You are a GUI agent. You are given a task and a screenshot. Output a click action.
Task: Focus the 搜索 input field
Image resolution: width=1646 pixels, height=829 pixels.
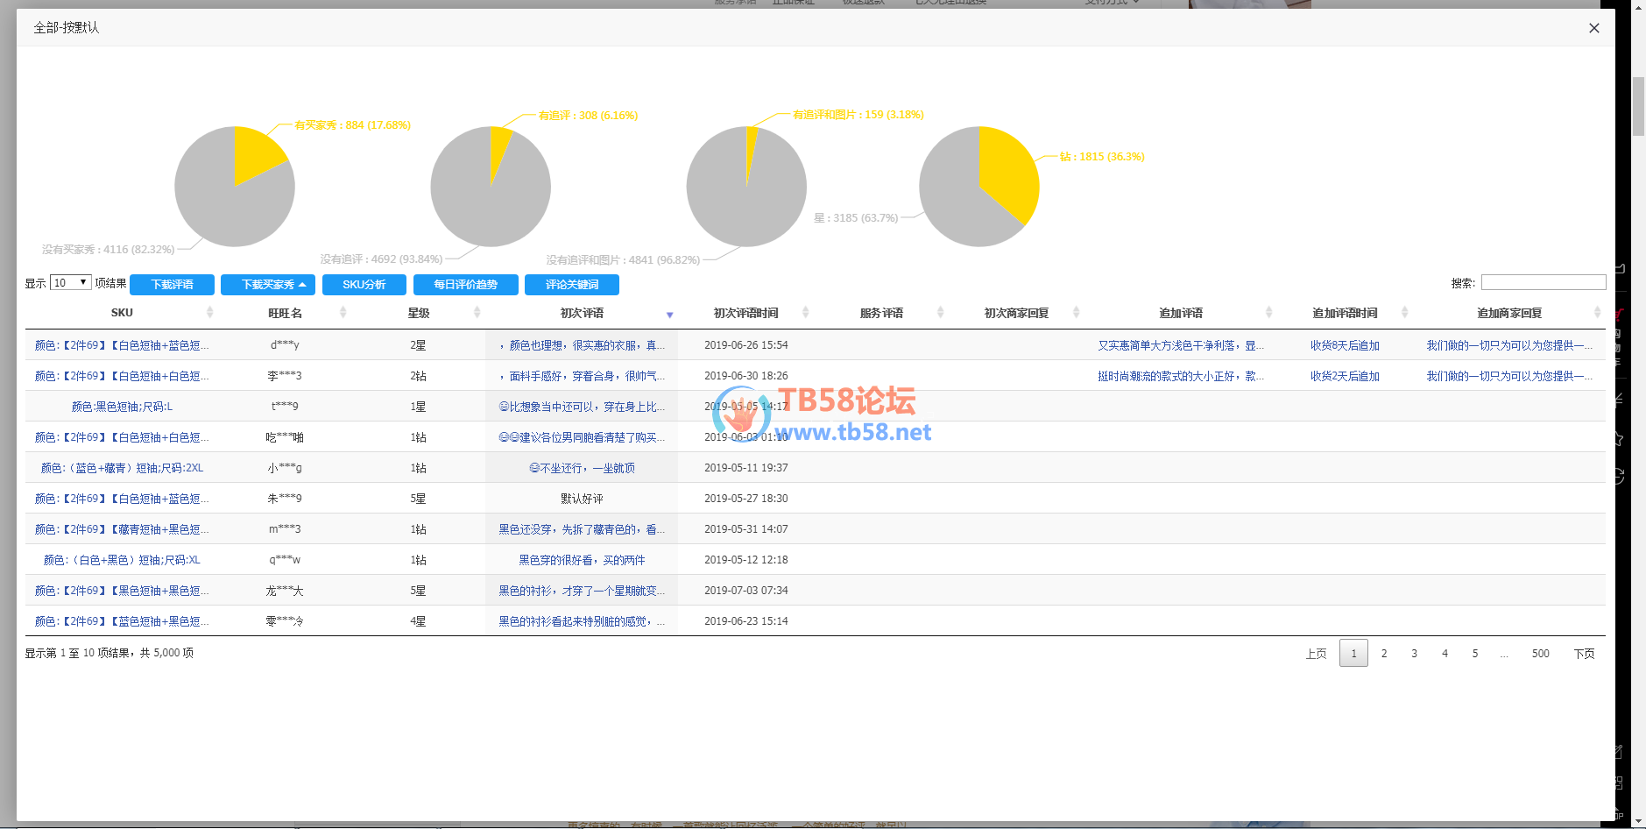tap(1543, 282)
